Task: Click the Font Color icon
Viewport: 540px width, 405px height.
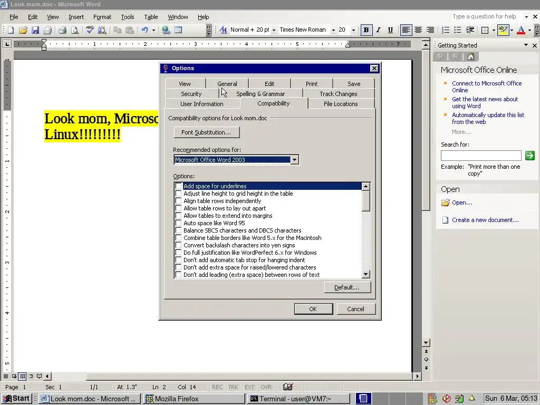Action: (x=521, y=30)
